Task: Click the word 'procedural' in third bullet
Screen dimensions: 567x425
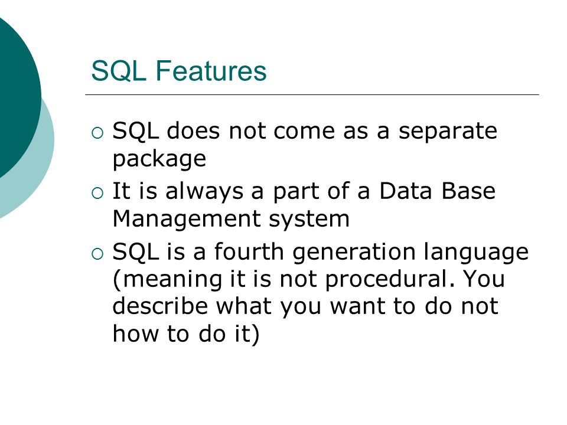Action: click(x=386, y=280)
